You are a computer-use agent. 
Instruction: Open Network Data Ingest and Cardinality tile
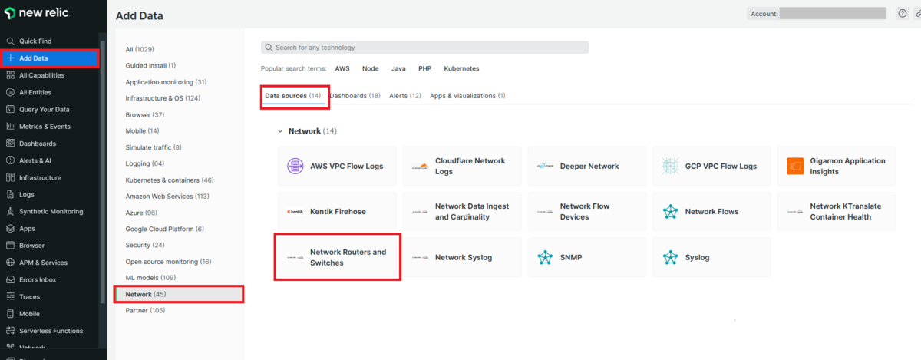[x=462, y=212]
